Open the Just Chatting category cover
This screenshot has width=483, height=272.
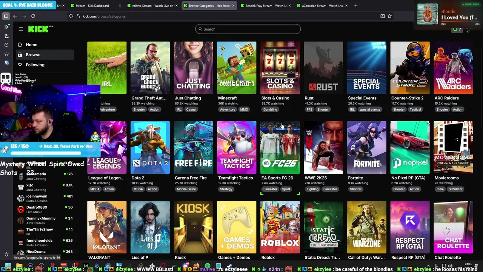193,68
